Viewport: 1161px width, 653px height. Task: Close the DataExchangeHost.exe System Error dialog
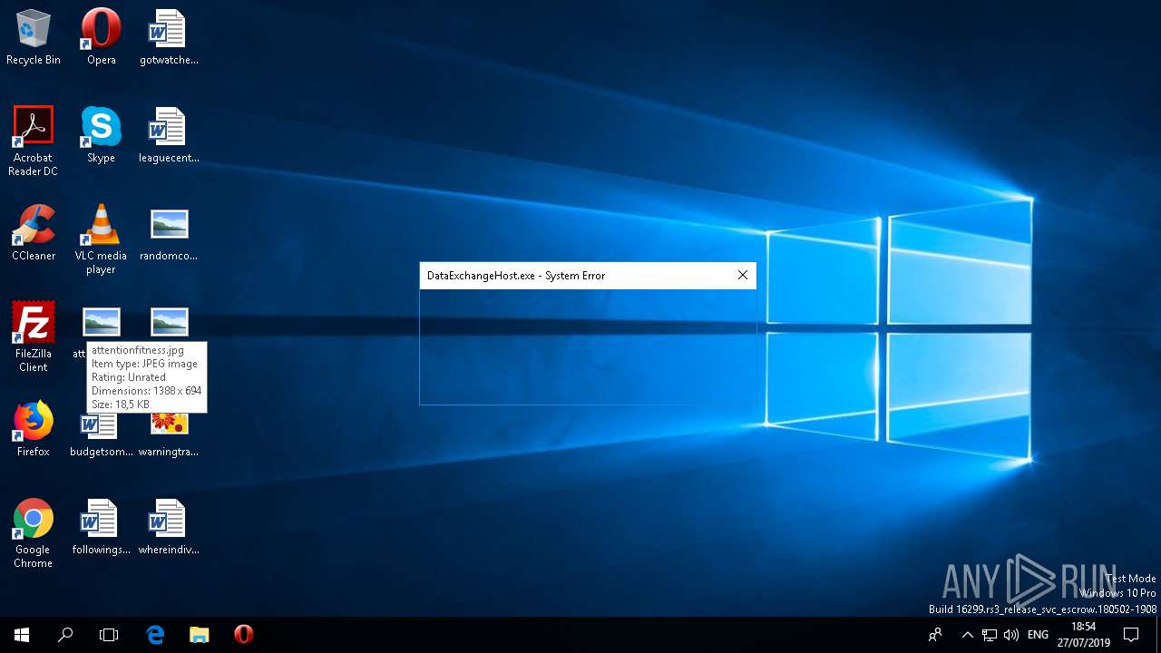(x=742, y=275)
